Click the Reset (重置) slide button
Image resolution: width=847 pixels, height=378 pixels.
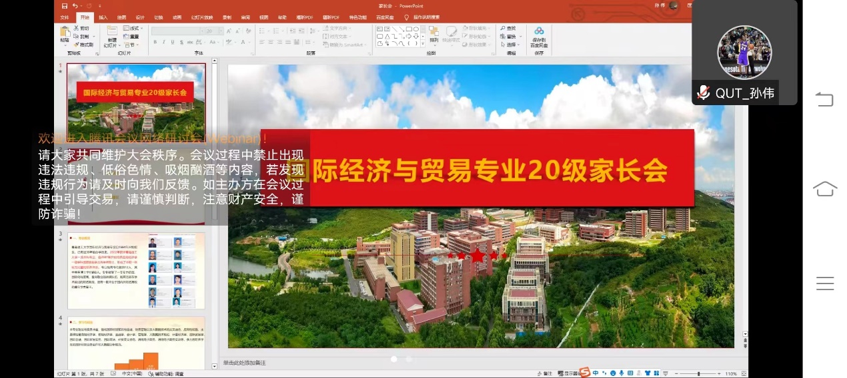(x=132, y=37)
